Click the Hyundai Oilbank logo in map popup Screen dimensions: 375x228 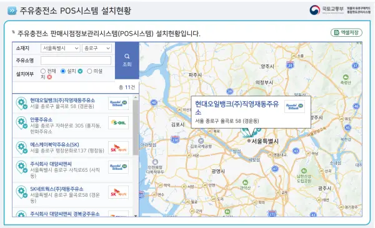coord(294,106)
